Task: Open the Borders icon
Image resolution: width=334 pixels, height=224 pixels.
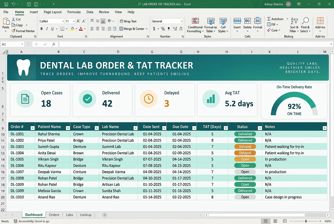Action: [x=62, y=29]
